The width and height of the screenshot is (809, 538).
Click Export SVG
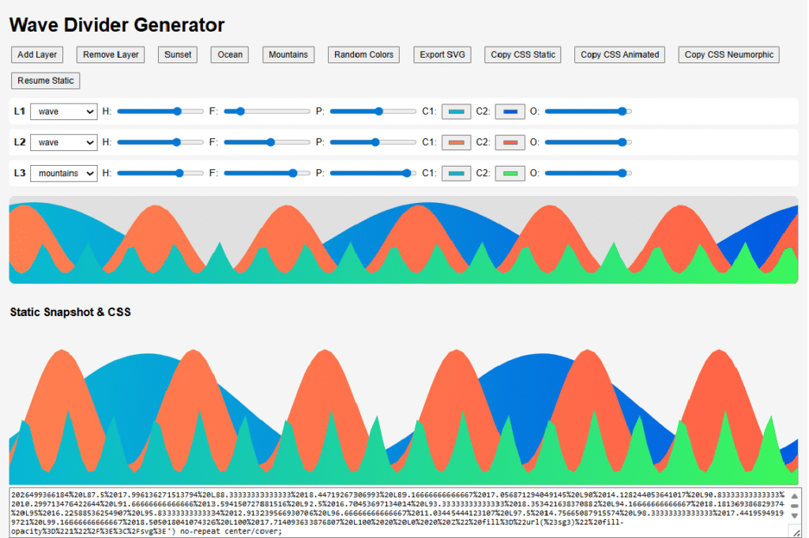click(x=442, y=55)
